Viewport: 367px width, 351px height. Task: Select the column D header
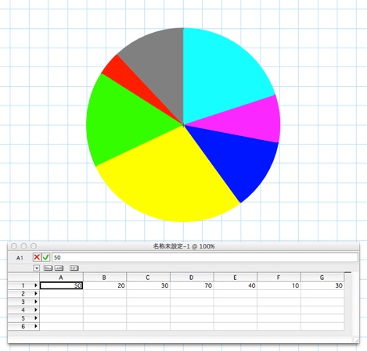tap(192, 278)
